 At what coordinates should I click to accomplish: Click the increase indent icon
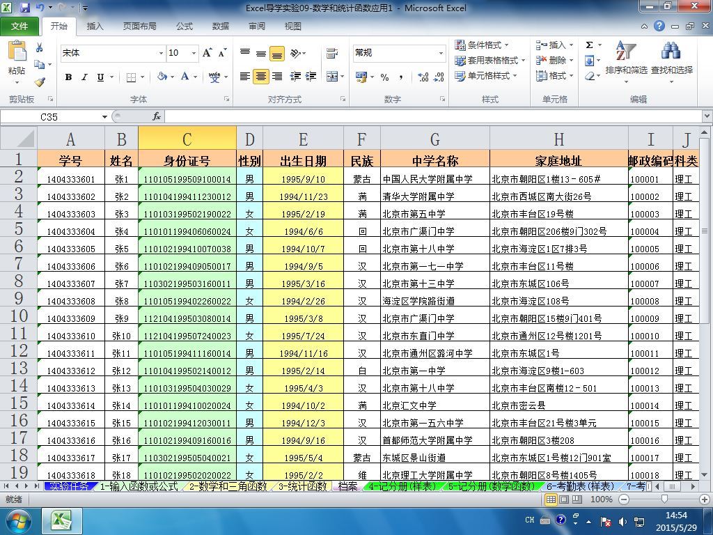(311, 77)
